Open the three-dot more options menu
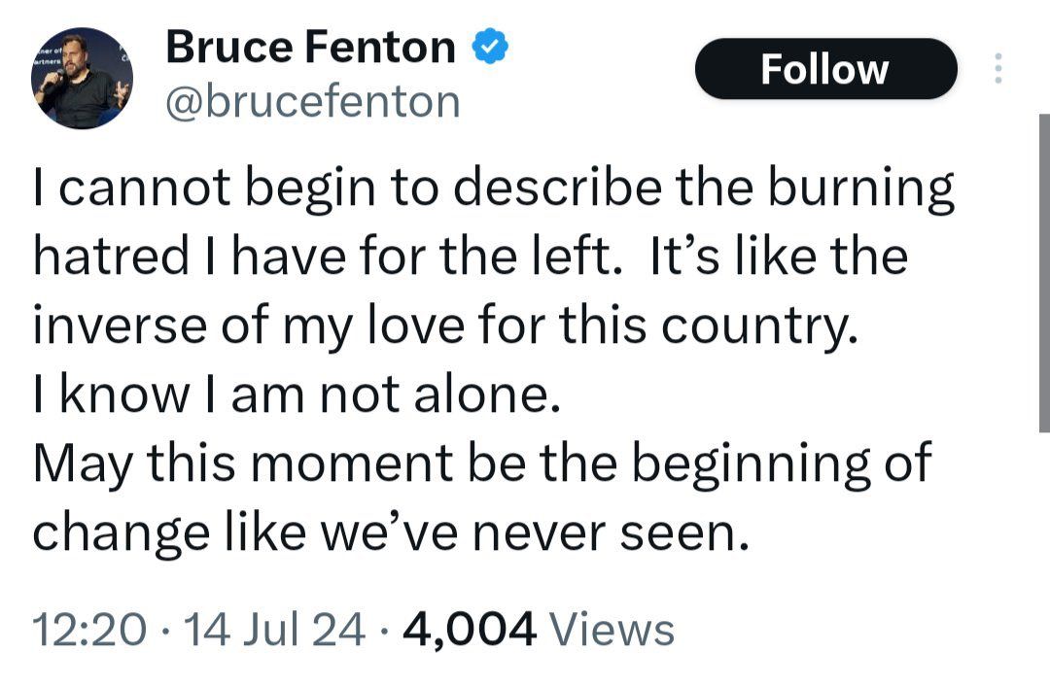Screen dimensions: 1050x687 (x=997, y=69)
